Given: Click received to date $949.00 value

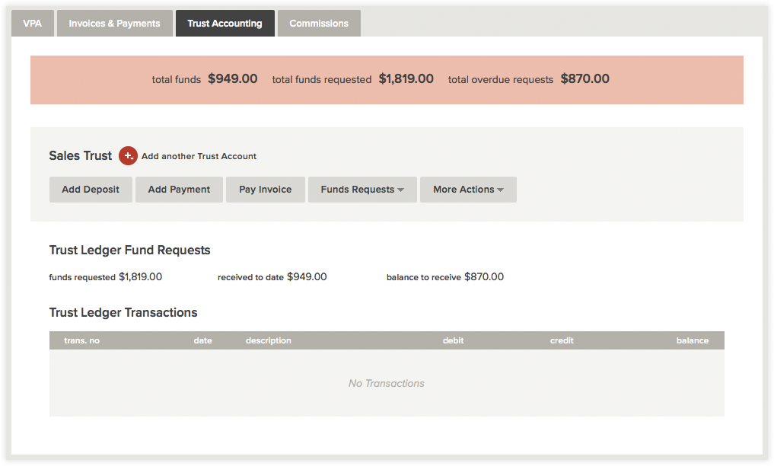Looking at the screenshot, I should [x=307, y=277].
